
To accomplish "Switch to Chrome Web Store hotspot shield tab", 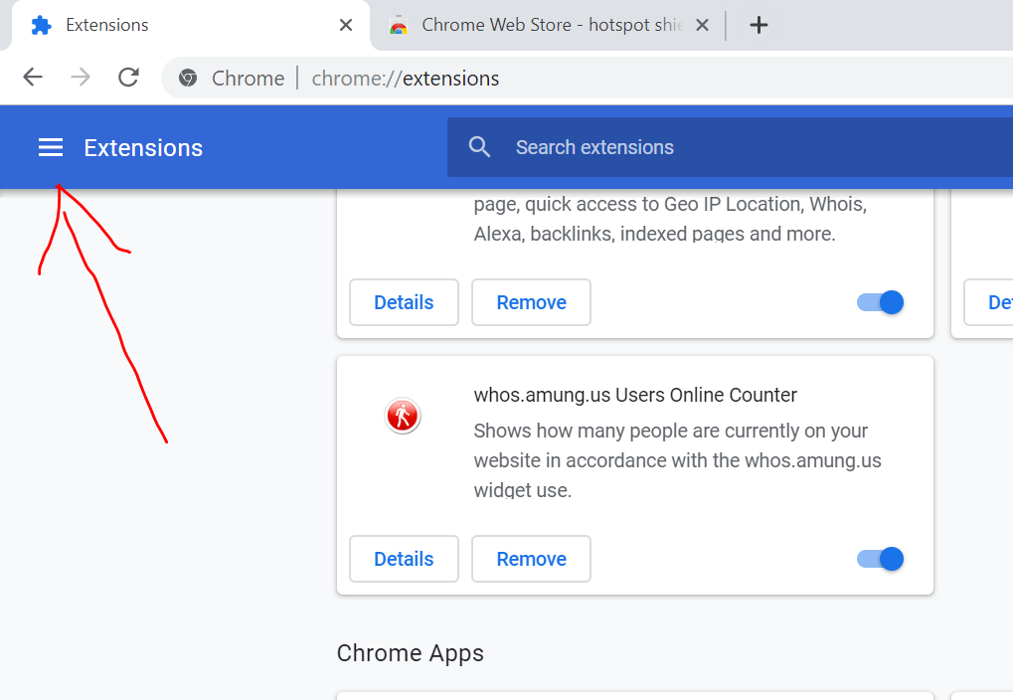I will point(548,25).
